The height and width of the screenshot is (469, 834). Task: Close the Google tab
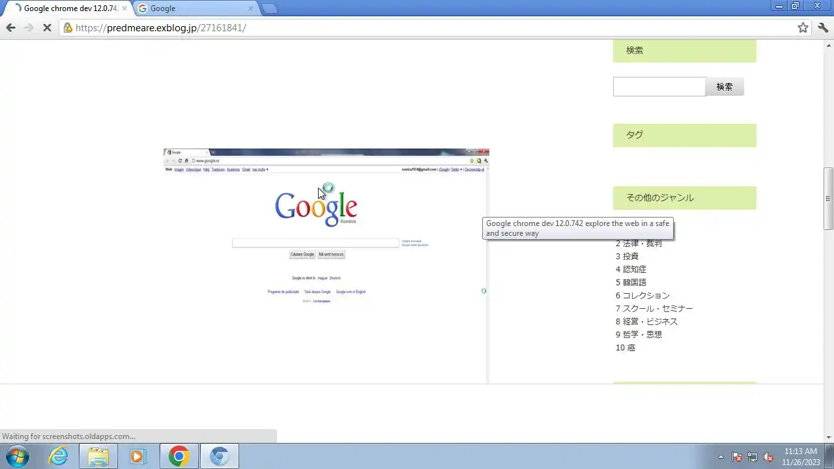click(251, 8)
